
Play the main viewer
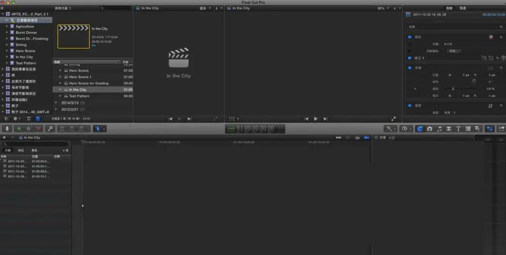tap(316, 119)
